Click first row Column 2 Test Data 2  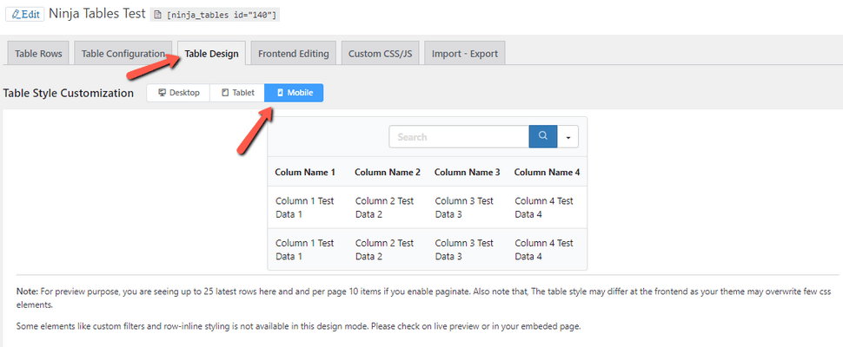click(x=384, y=207)
